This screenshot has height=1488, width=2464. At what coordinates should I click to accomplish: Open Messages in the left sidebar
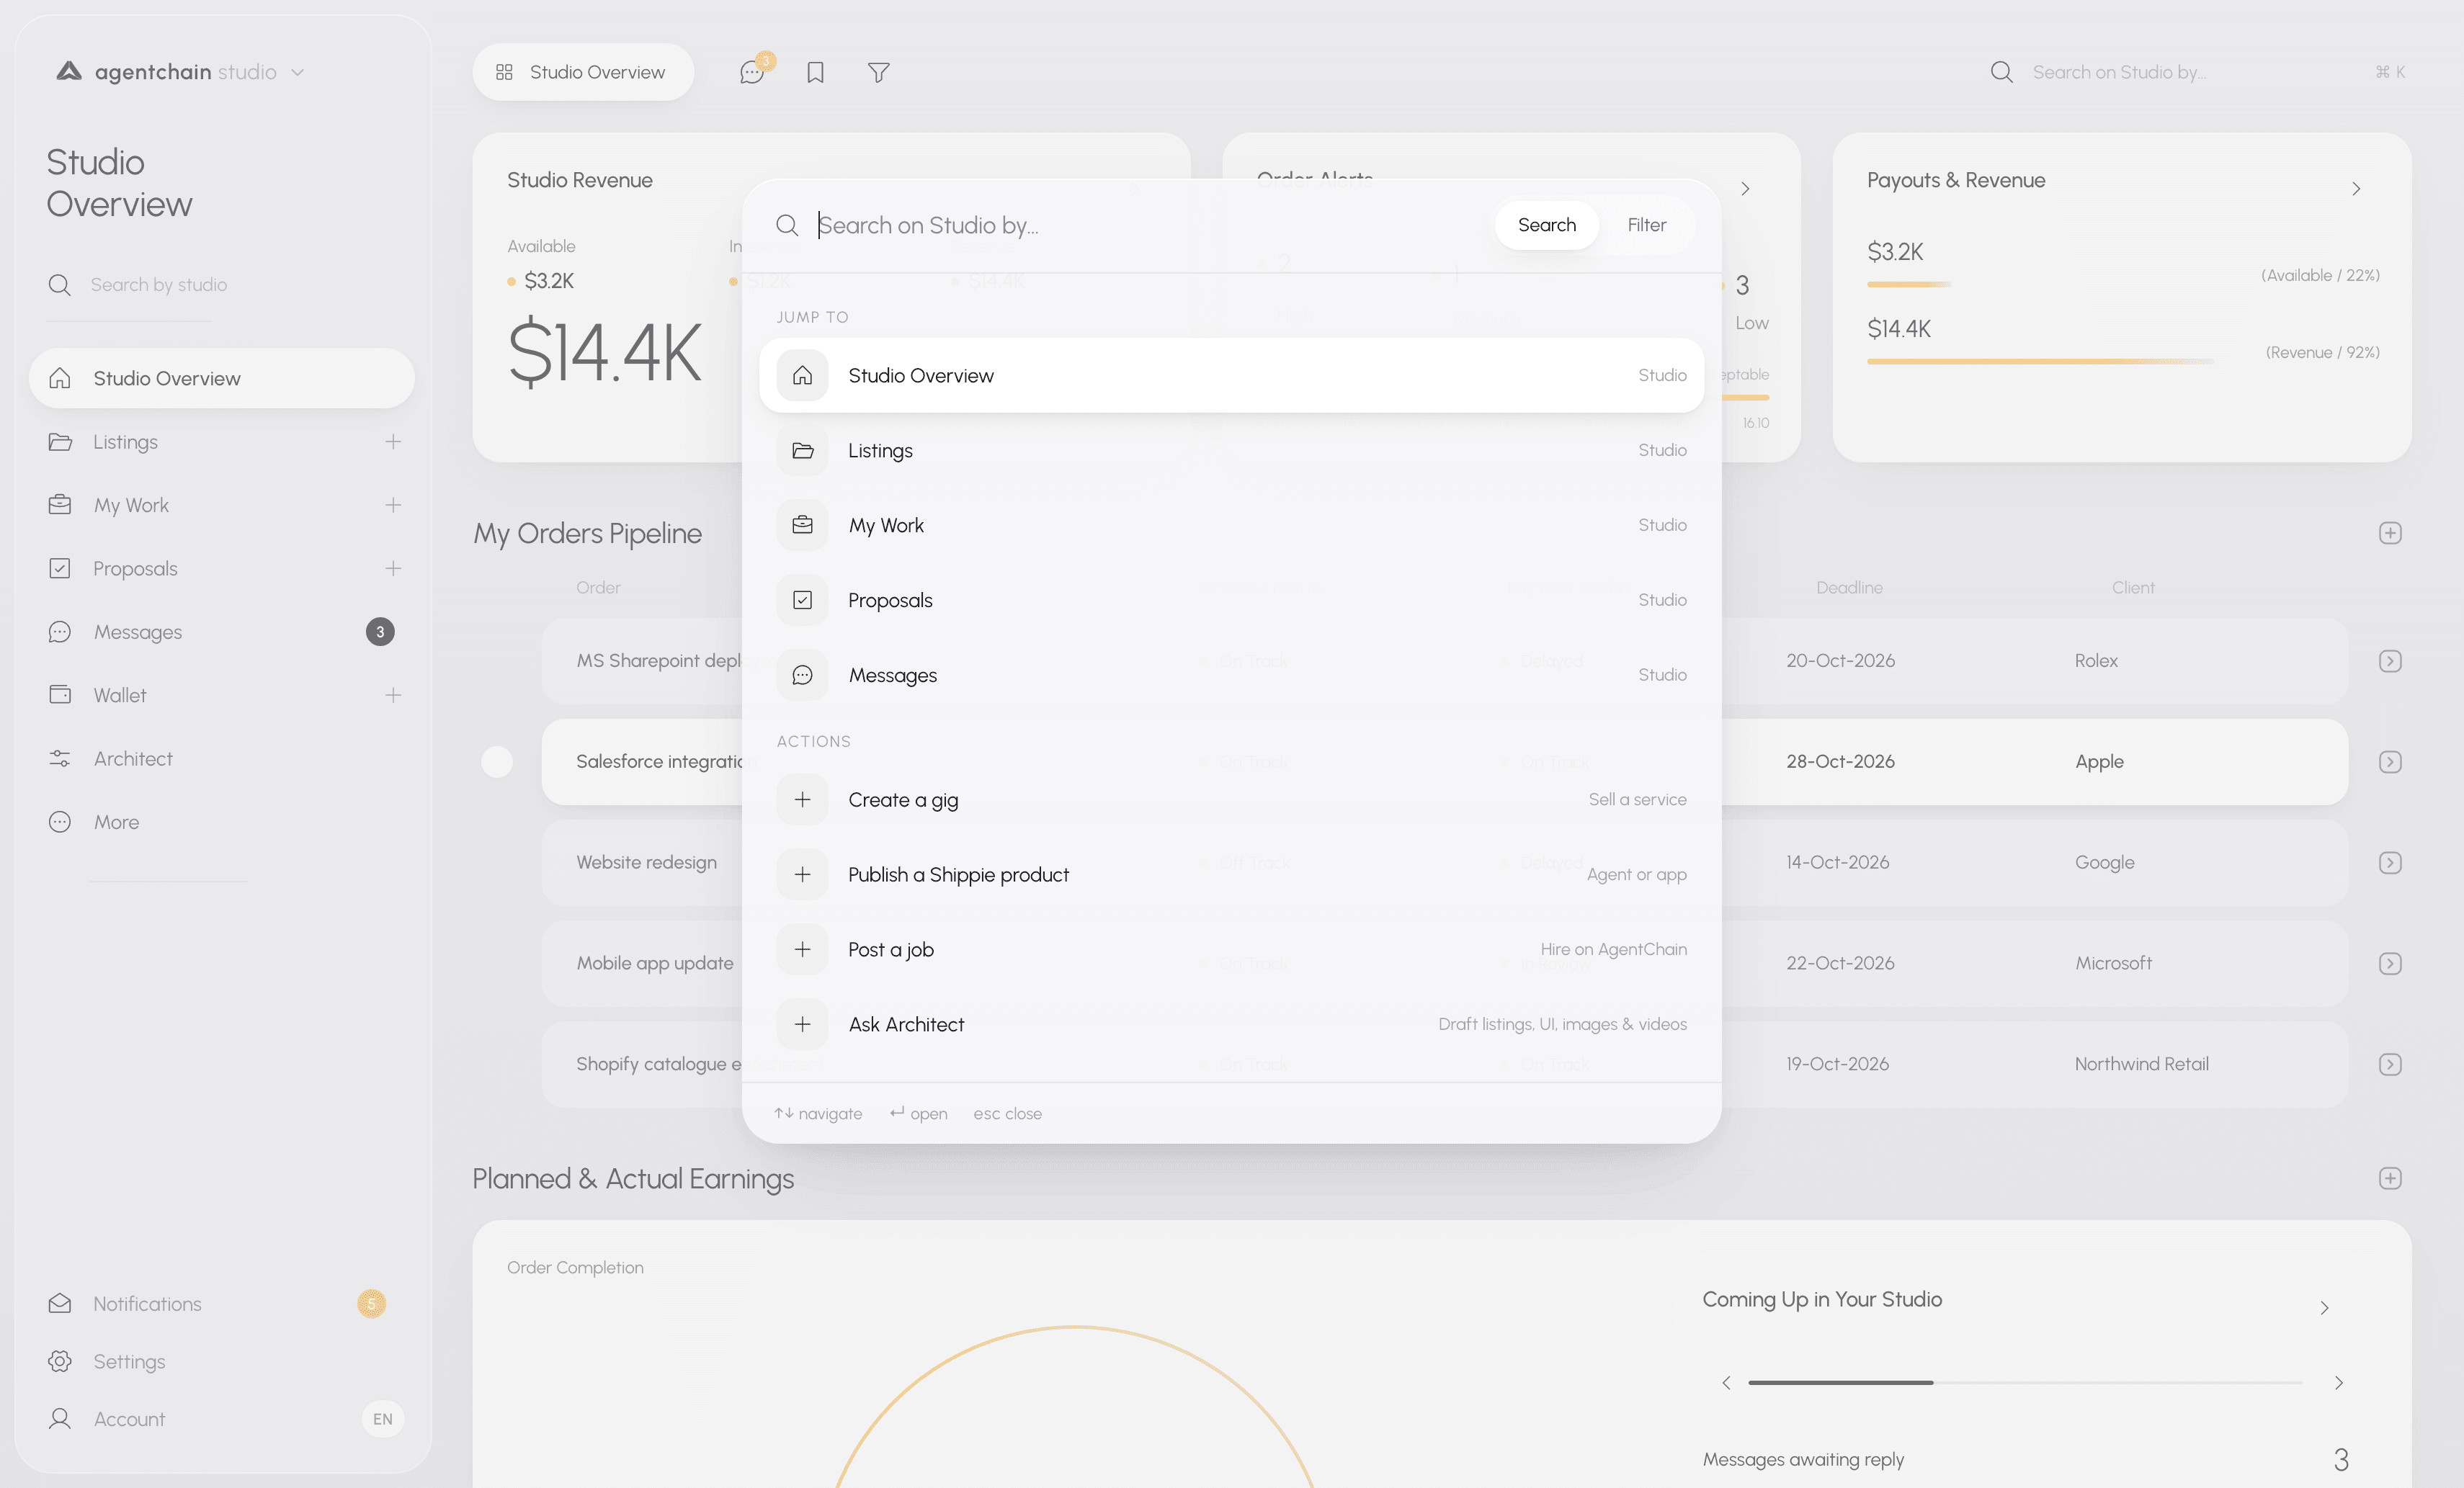point(221,632)
